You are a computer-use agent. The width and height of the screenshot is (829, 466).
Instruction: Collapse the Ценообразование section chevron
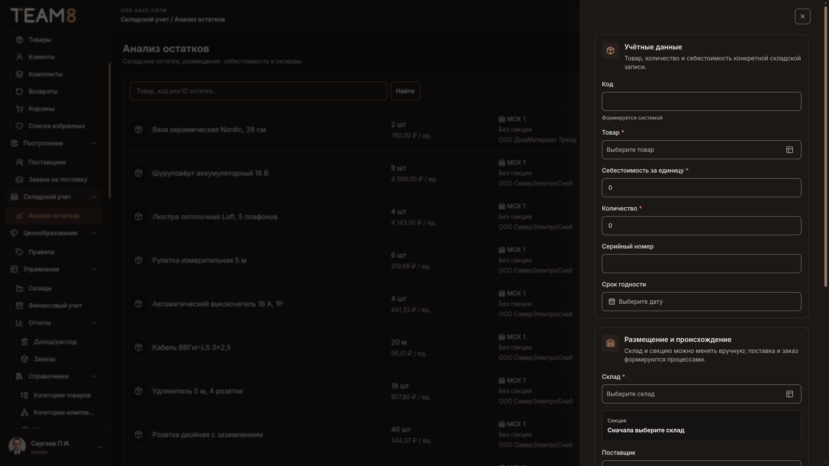[93, 233]
